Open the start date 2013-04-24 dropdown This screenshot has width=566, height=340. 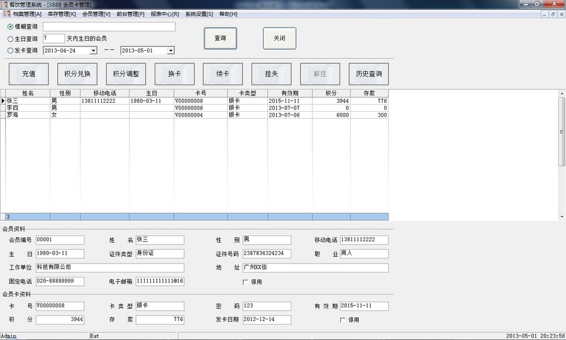[93, 51]
